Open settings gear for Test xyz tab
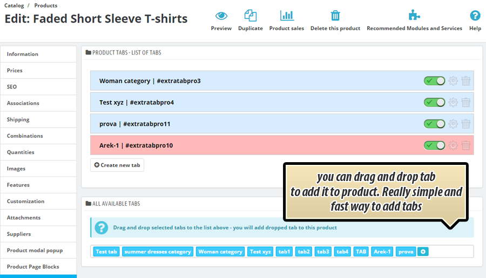Viewport: 486px width, 278px height. (453, 102)
